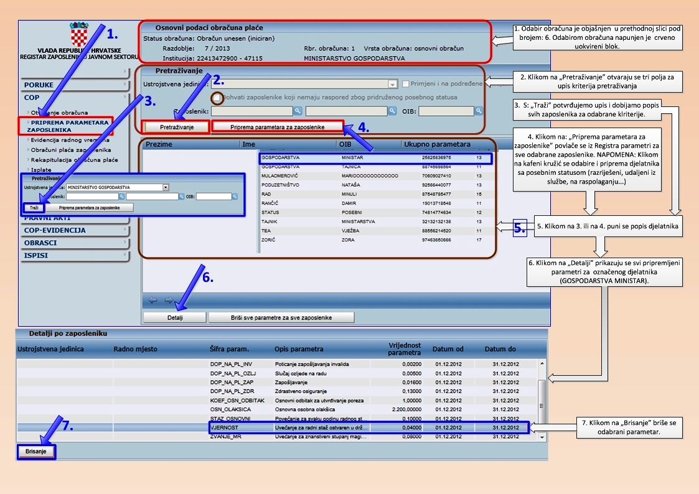Select the employee row 'RANČIĆ DAMIR'
The height and width of the screenshot is (494, 699).
pos(375,203)
